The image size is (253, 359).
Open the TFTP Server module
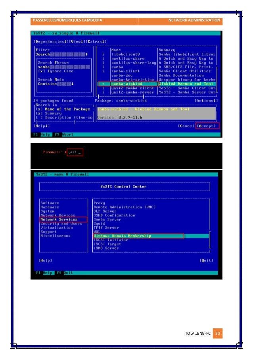pos(106,227)
